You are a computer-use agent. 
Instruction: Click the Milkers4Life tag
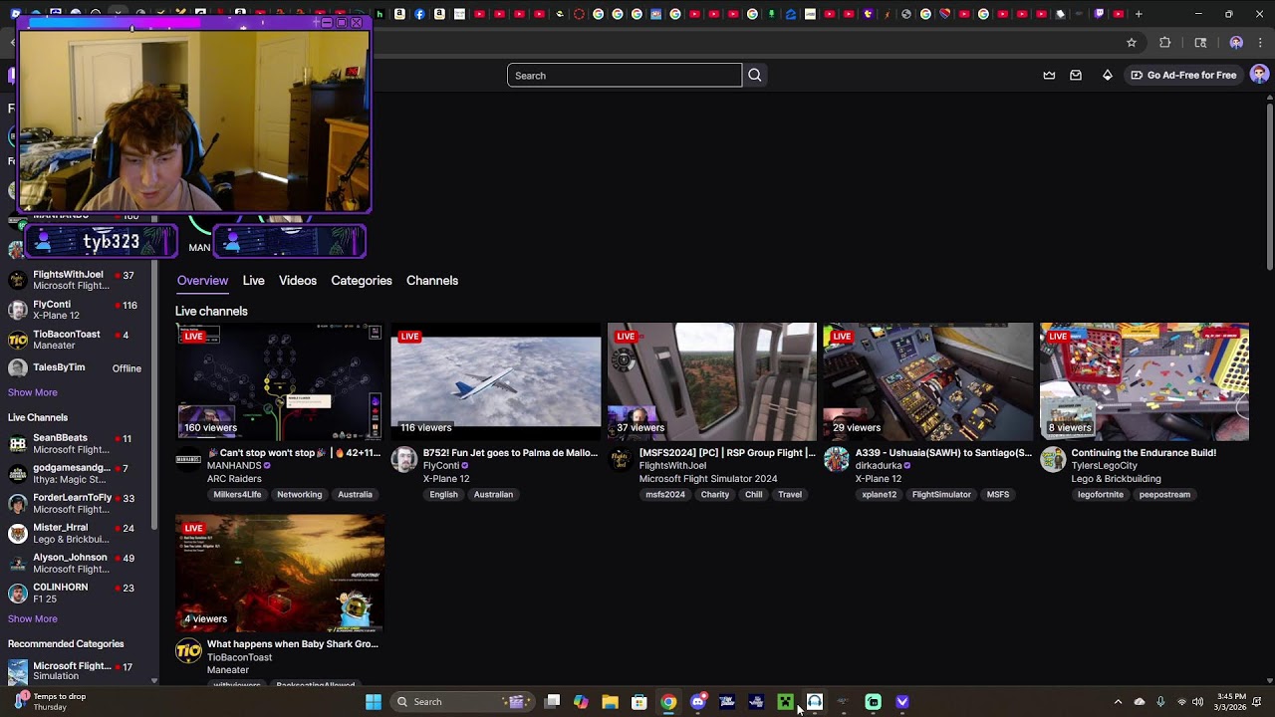point(237,495)
